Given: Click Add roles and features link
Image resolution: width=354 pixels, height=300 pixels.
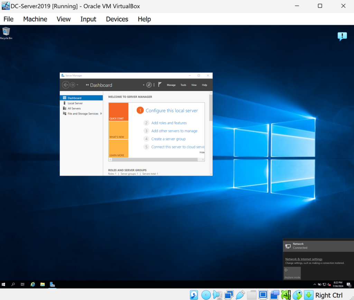Looking at the screenshot, I should click(169, 123).
